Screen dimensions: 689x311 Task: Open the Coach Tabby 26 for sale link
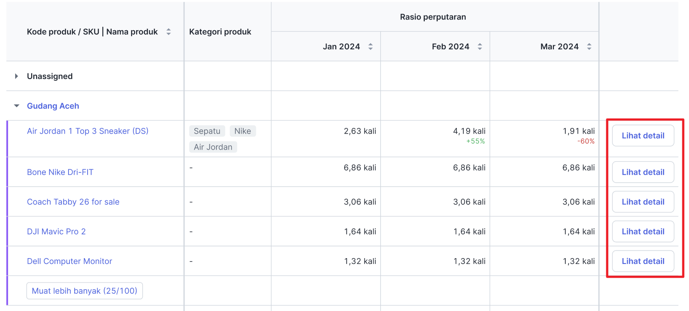click(x=73, y=202)
